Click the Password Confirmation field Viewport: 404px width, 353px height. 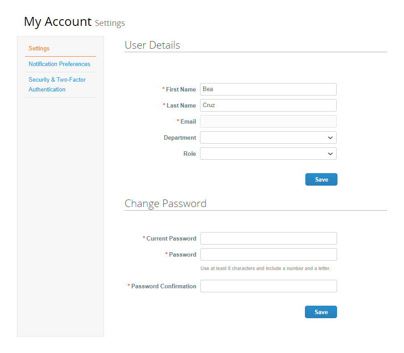click(x=268, y=286)
